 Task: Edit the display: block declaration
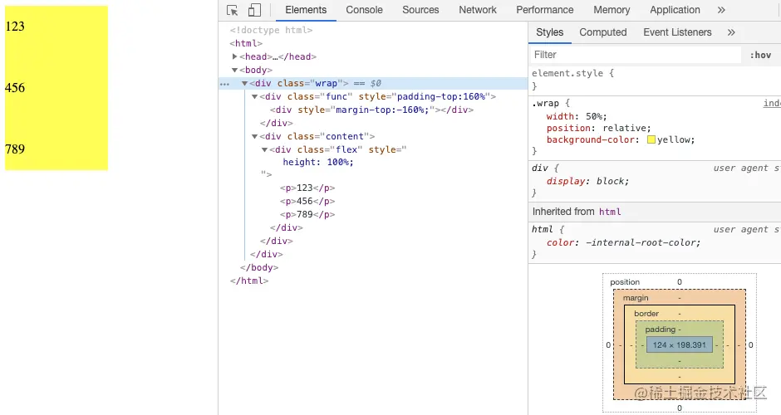click(587, 182)
